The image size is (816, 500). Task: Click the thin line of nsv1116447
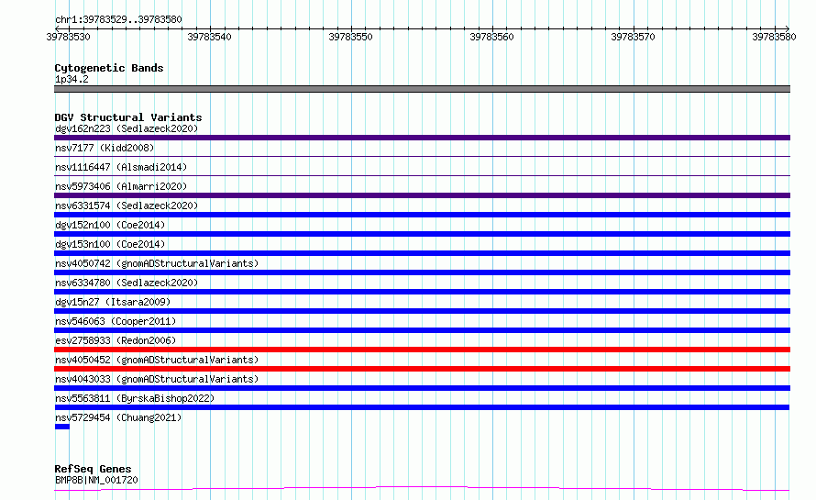[422, 175]
